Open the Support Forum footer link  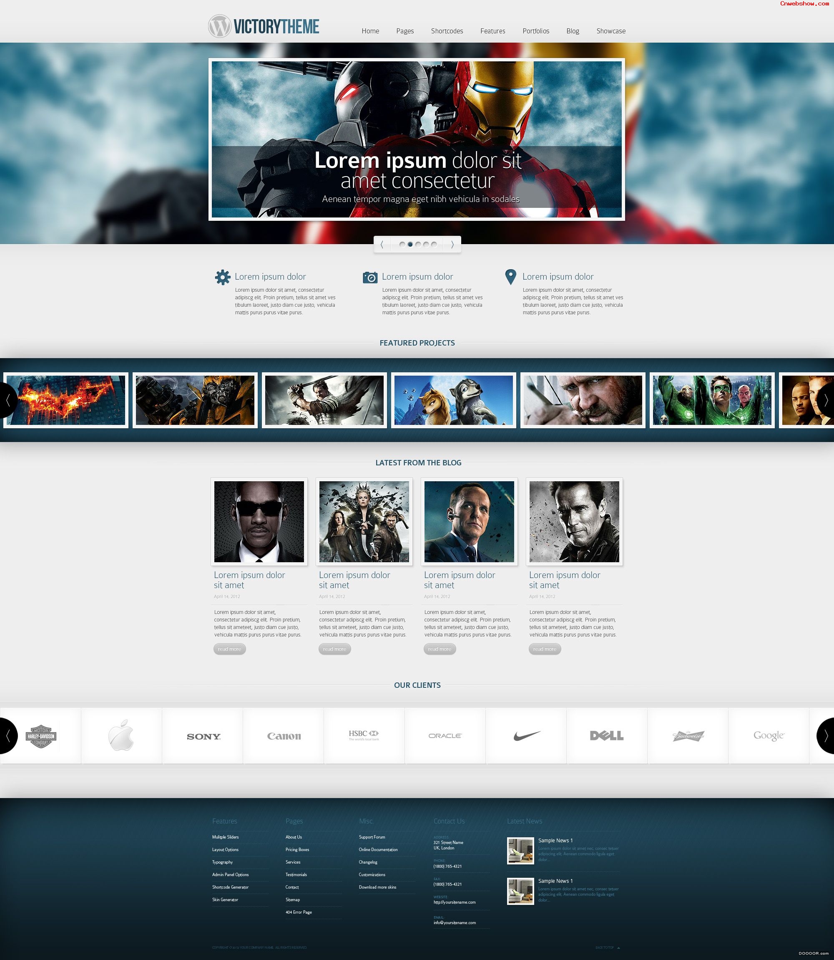[x=372, y=837]
